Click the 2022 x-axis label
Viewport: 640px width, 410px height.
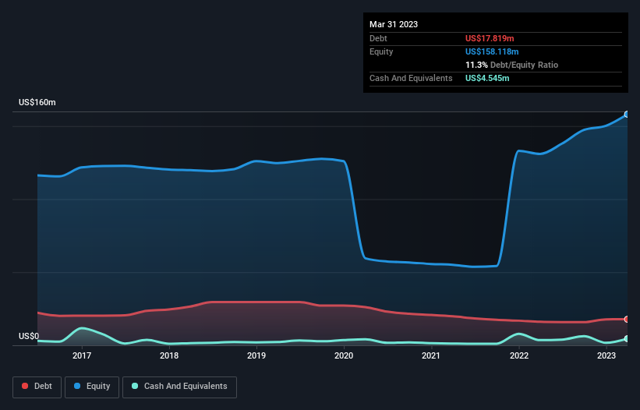519,355
